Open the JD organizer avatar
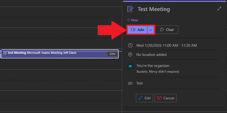 point(130,66)
